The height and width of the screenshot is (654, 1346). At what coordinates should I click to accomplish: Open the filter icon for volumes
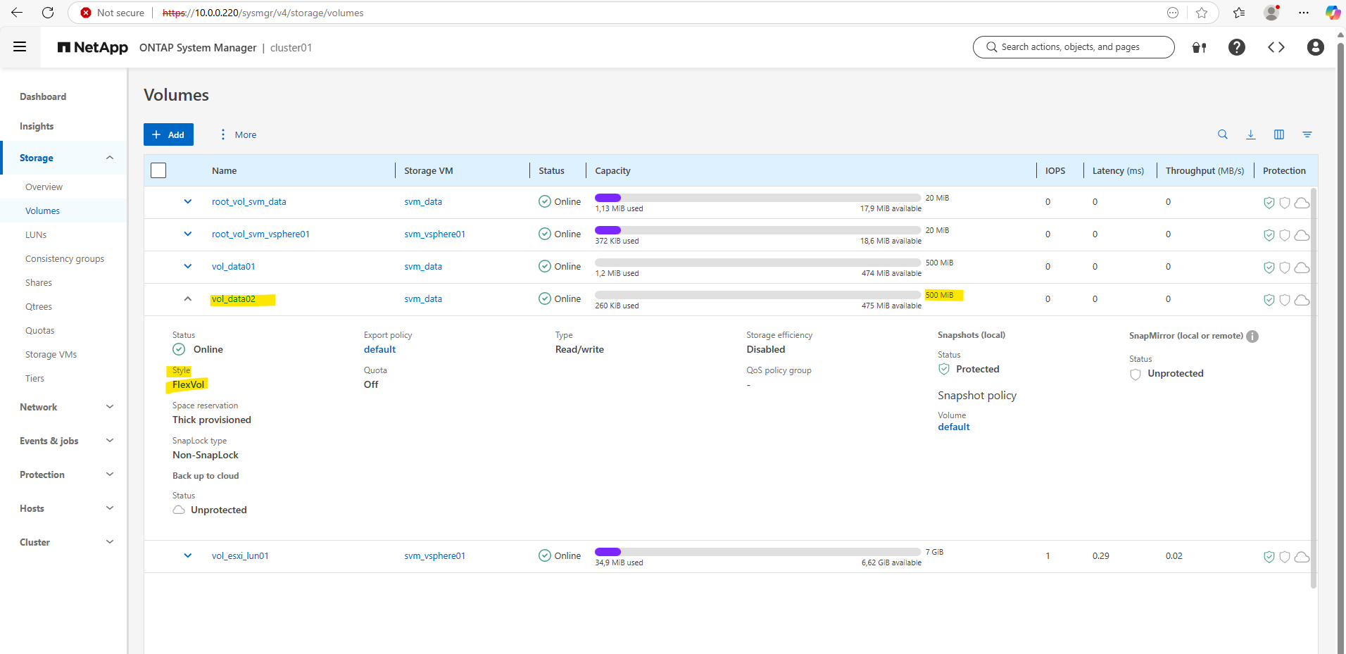(x=1307, y=134)
